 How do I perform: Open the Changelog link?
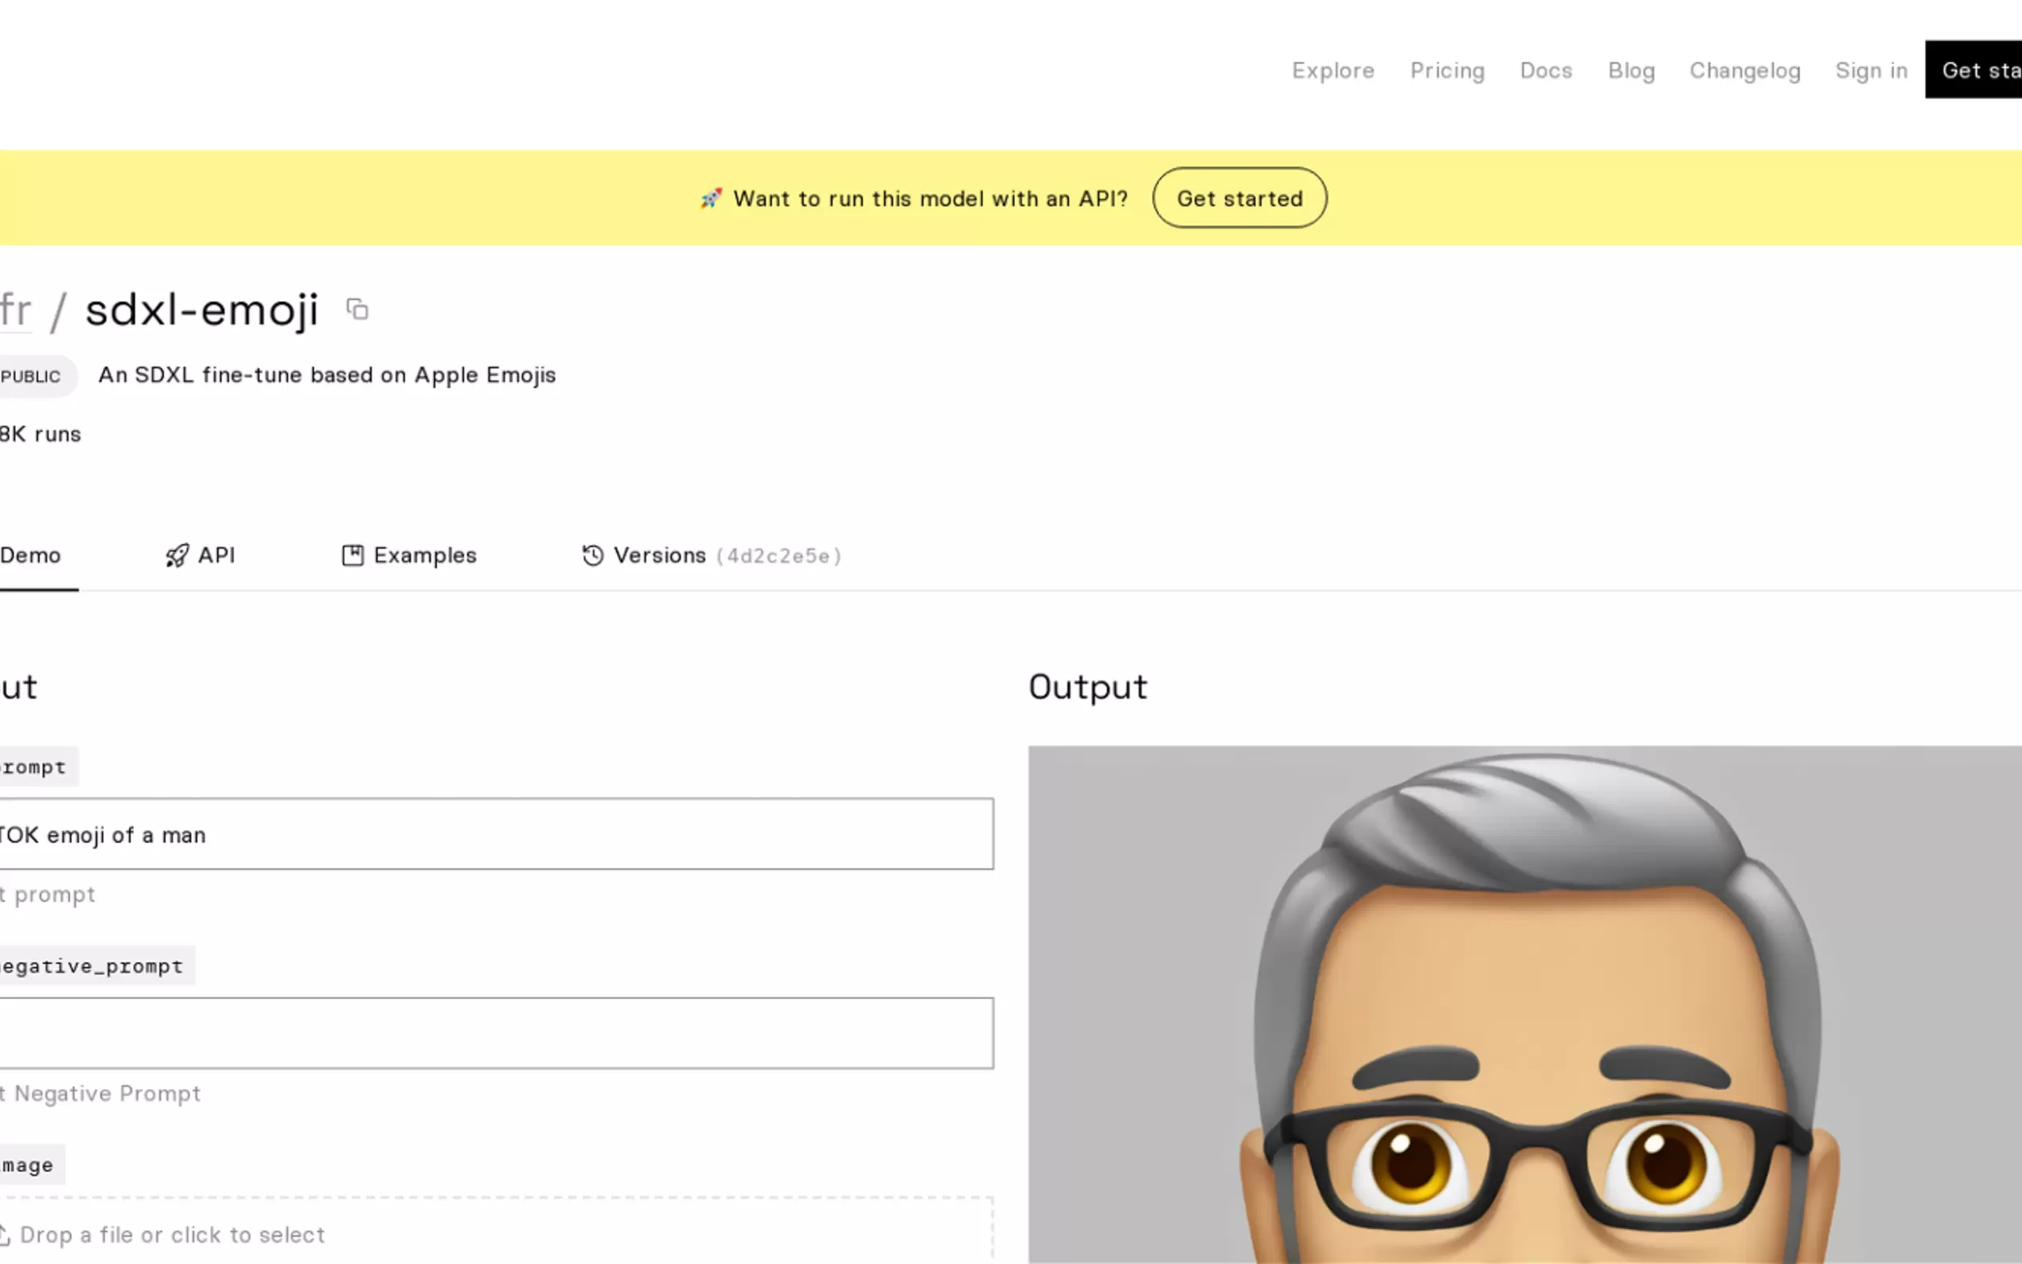1744,71
